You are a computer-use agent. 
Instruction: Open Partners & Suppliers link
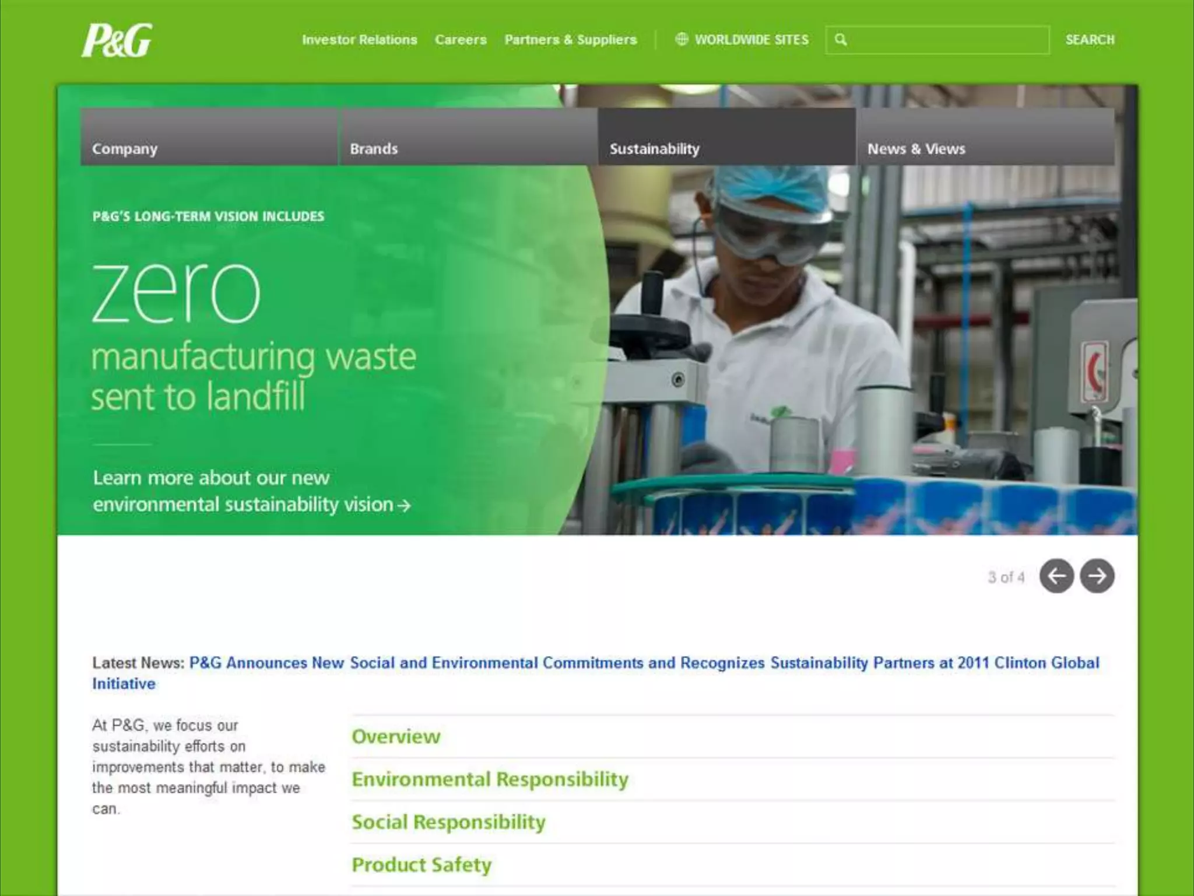point(570,40)
